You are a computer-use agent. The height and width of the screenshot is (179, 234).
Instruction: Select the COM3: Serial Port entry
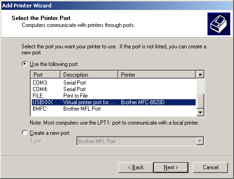click(114, 83)
